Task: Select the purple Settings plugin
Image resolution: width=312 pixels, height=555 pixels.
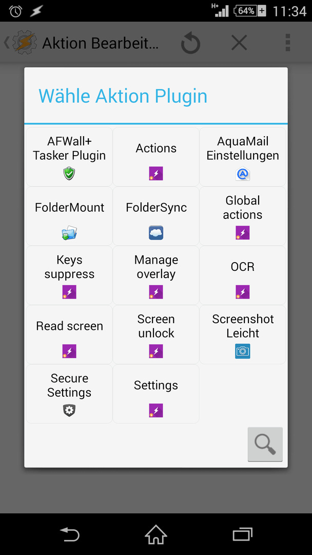Action: pyautogui.click(x=156, y=394)
